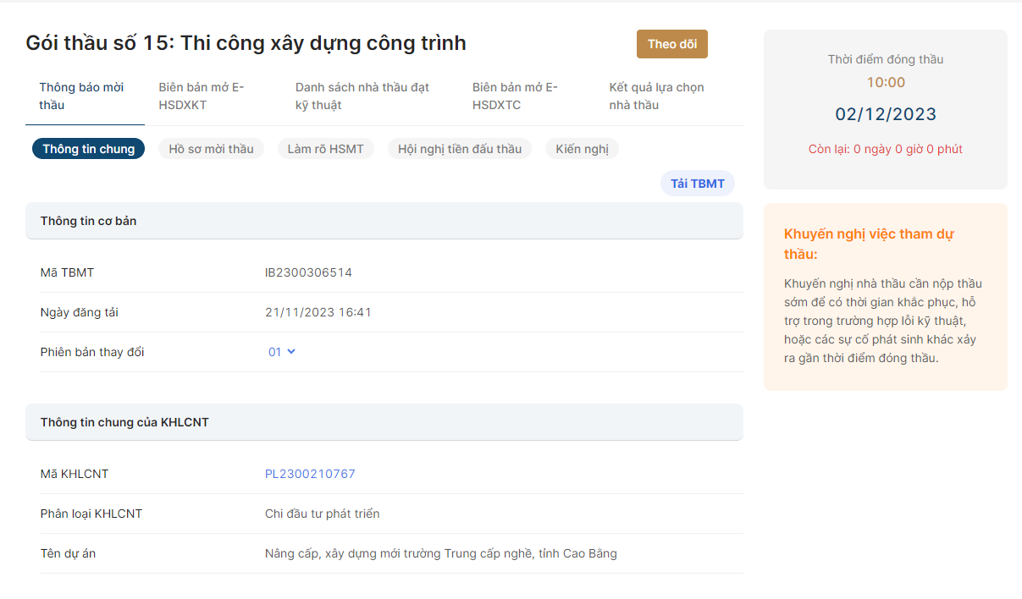
Task: Switch to Biên bản mở E-HSDXTC tab
Action: click(515, 96)
